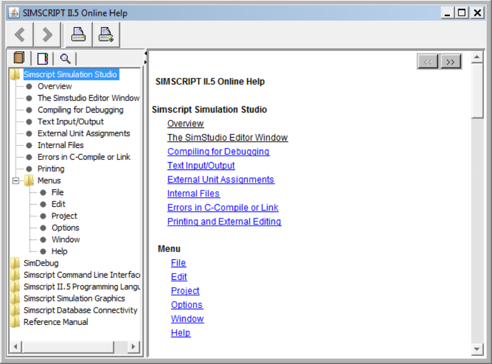
Task: Follow the Window menu link
Action: (x=187, y=319)
